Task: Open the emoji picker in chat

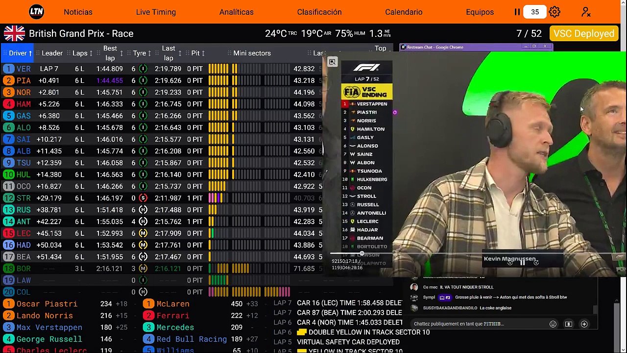Action: pyautogui.click(x=553, y=324)
